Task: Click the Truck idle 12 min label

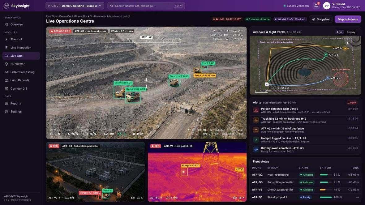Action: click(x=205, y=76)
